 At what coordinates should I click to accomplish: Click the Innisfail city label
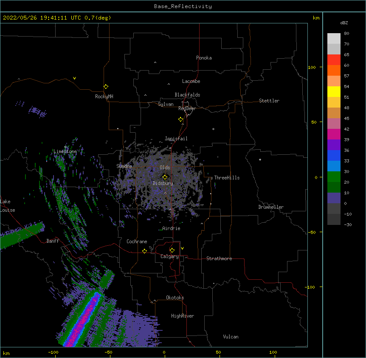(176, 139)
